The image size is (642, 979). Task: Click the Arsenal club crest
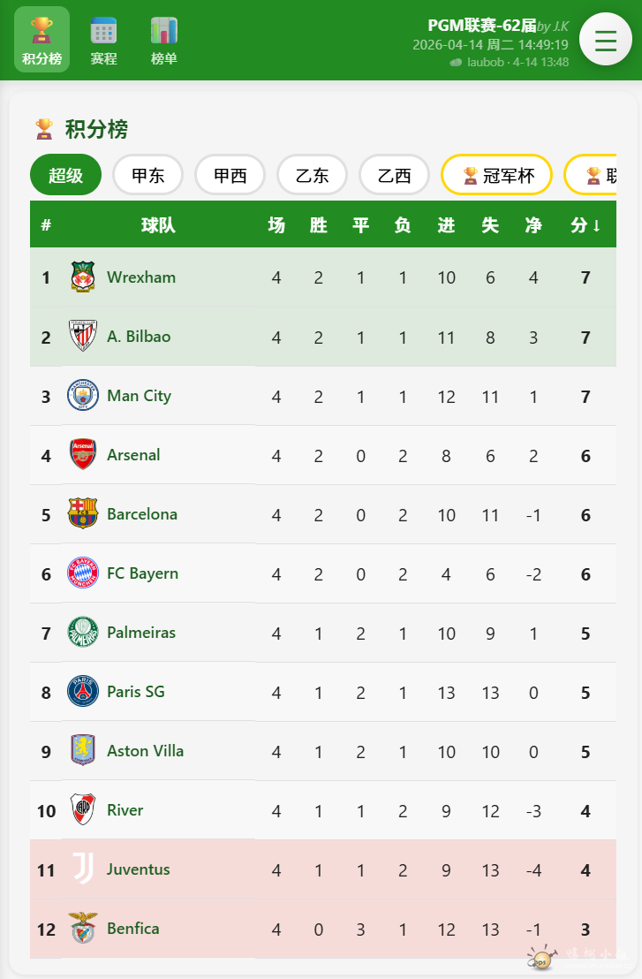coord(83,455)
